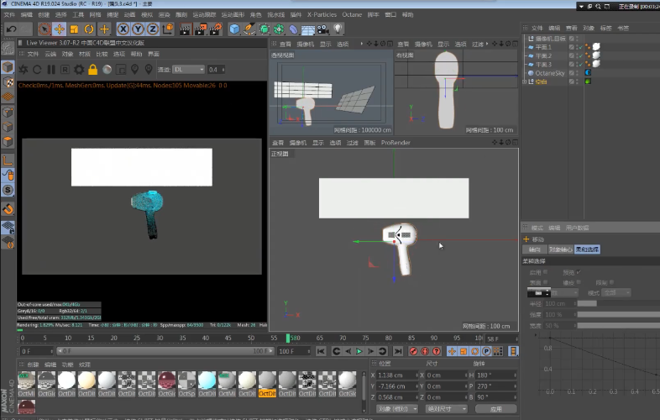Click the light bulb icon in the toolbar

pyautogui.click(x=339, y=29)
